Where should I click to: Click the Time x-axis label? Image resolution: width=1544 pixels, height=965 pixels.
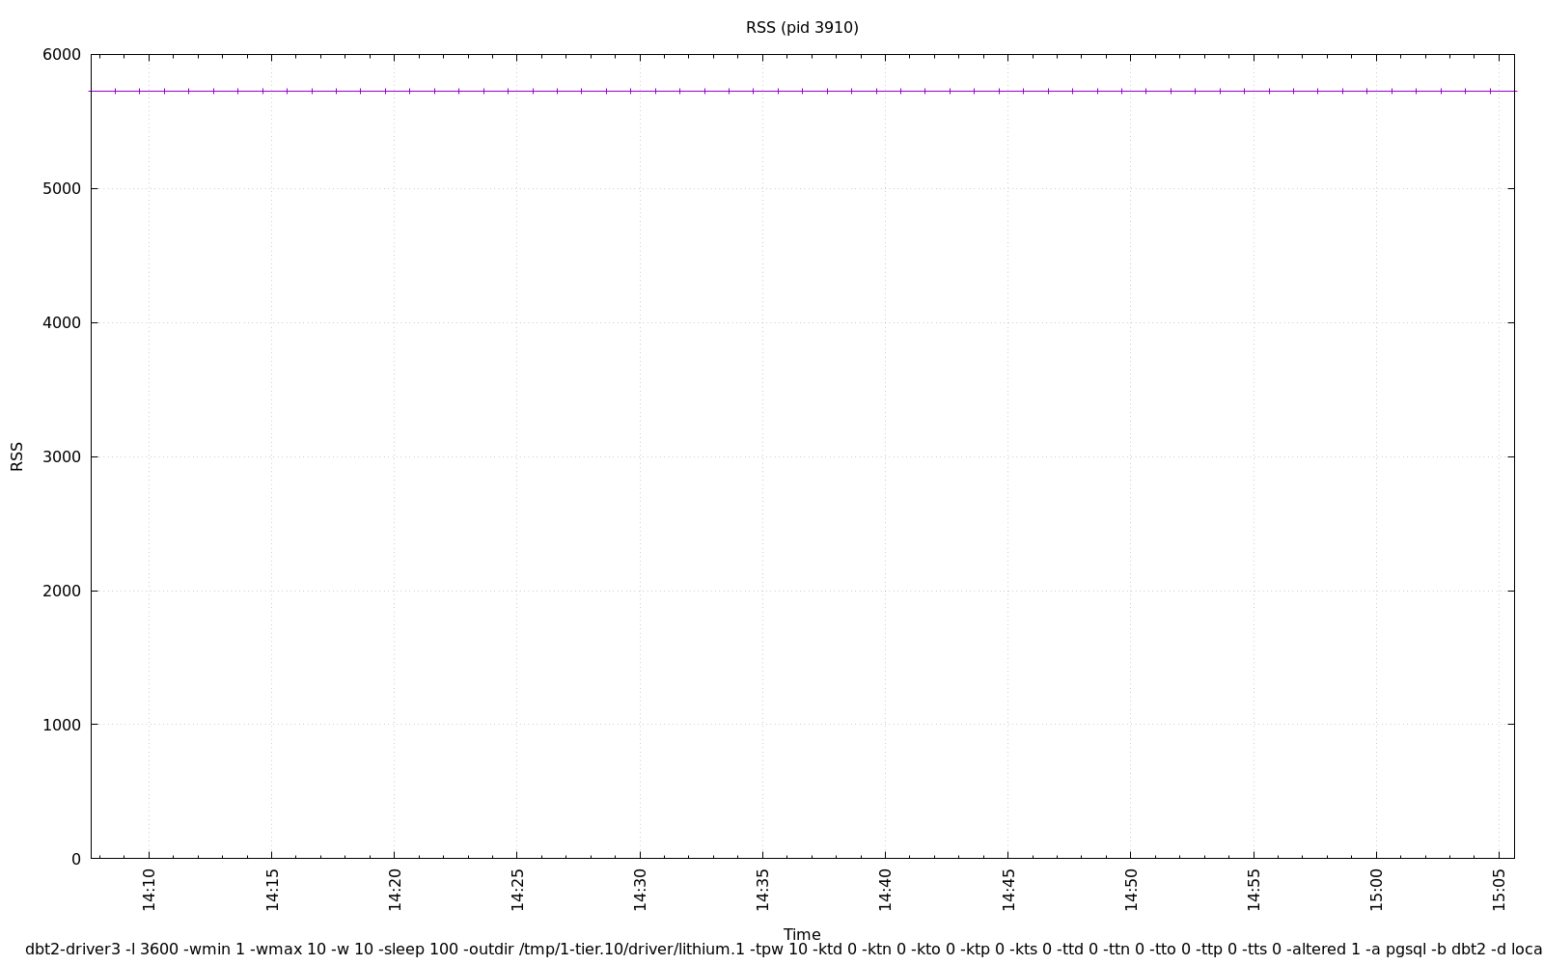[802, 934]
